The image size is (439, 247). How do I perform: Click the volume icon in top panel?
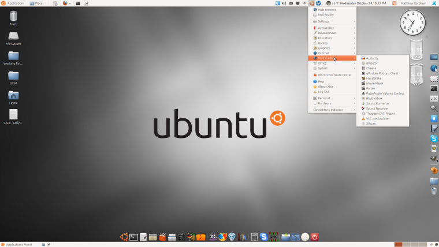click(x=284, y=3)
